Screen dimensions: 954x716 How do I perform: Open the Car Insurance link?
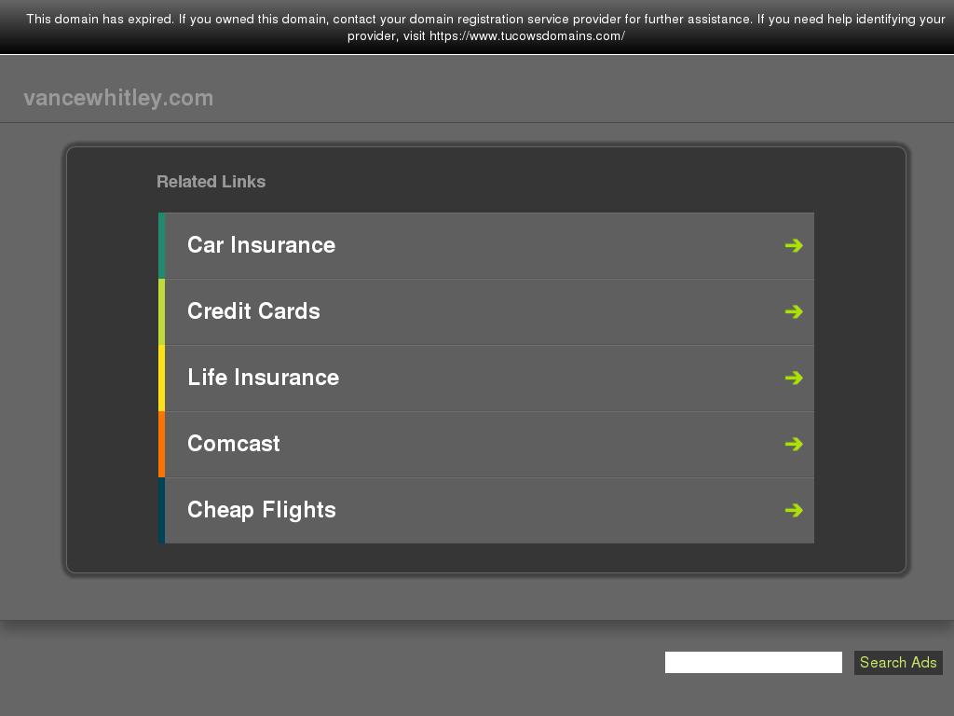pyautogui.click(x=261, y=245)
